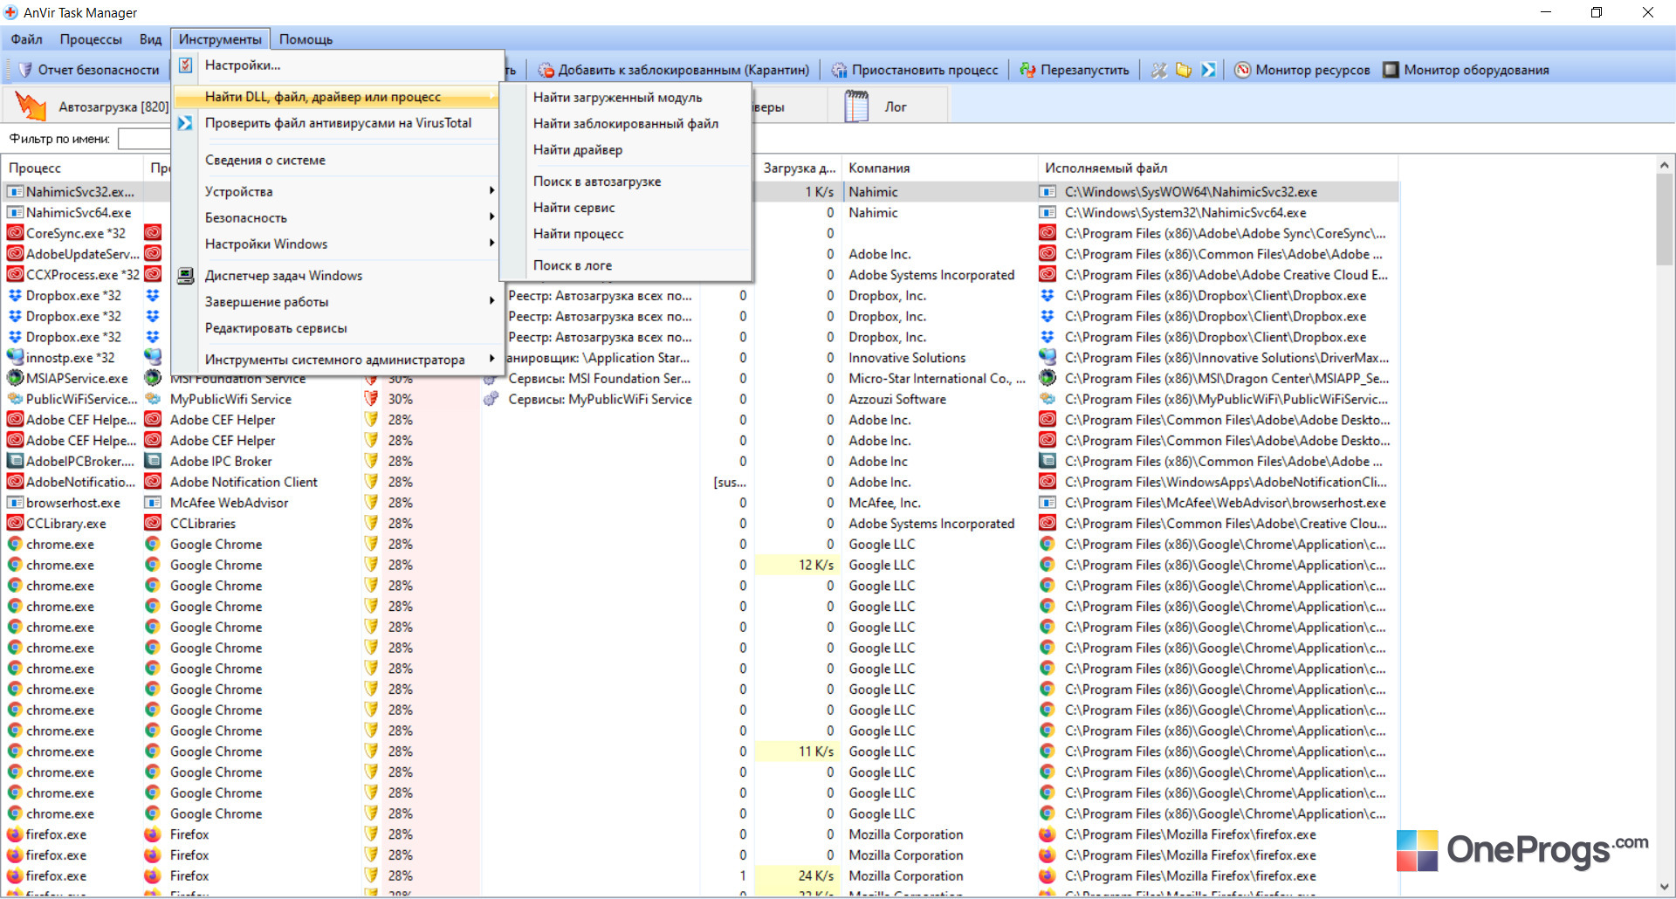The width and height of the screenshot is (1676, 899).
Task: Choose Поиск в логе submenu entry
Action: 626,265
